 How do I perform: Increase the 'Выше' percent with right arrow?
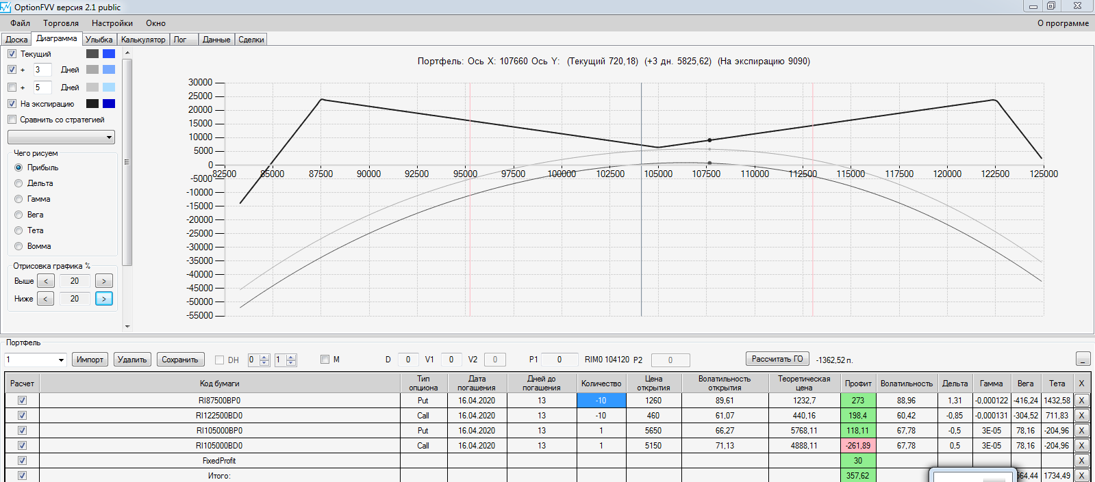click(x=104, y=281)
